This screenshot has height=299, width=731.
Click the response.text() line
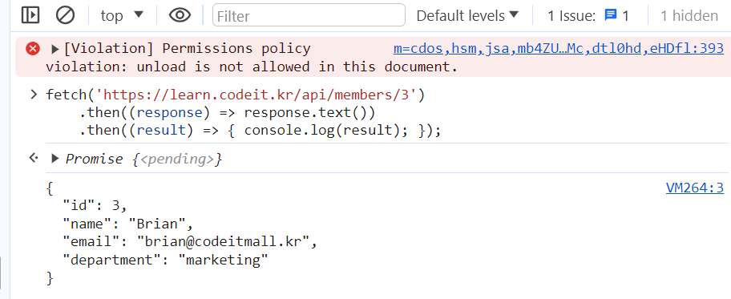point(227,112)
